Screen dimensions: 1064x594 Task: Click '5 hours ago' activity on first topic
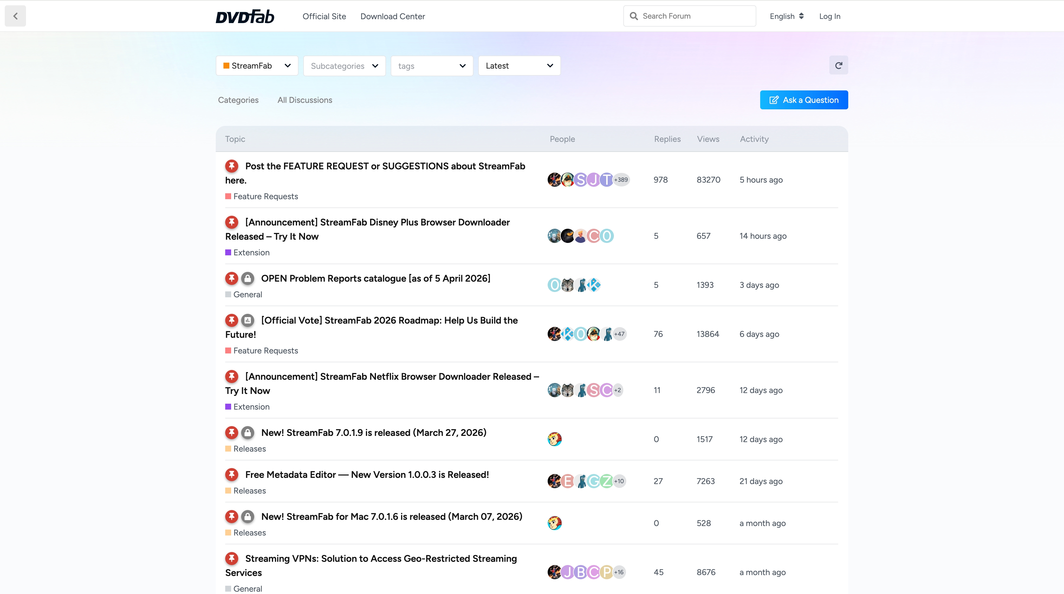click(x=761, y=180)
